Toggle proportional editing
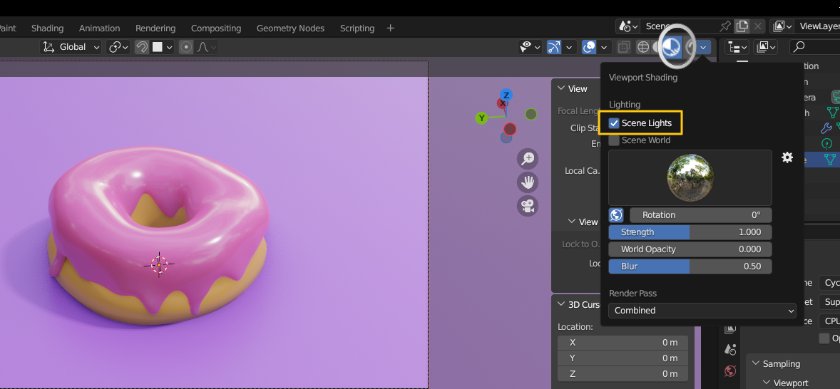This screenshot has height=389, width=840. pos(186,47)
